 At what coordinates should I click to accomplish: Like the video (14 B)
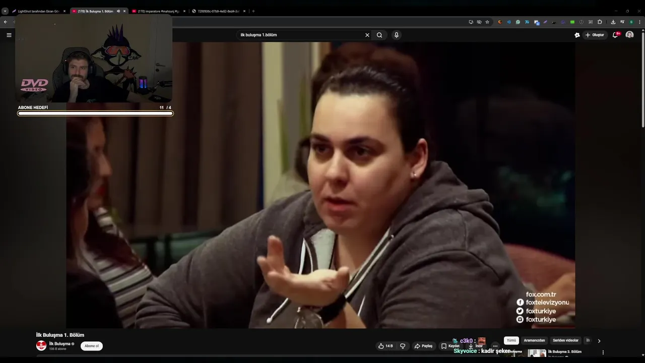(x=385, y=346)
